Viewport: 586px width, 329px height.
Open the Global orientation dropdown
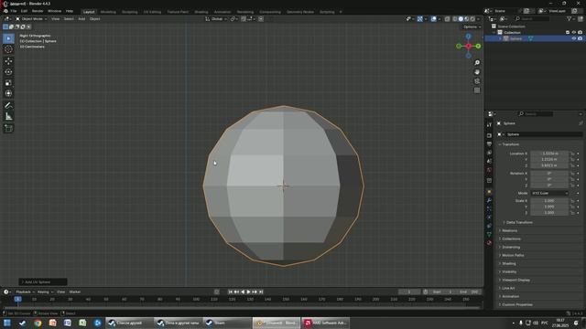pos(216,18)
